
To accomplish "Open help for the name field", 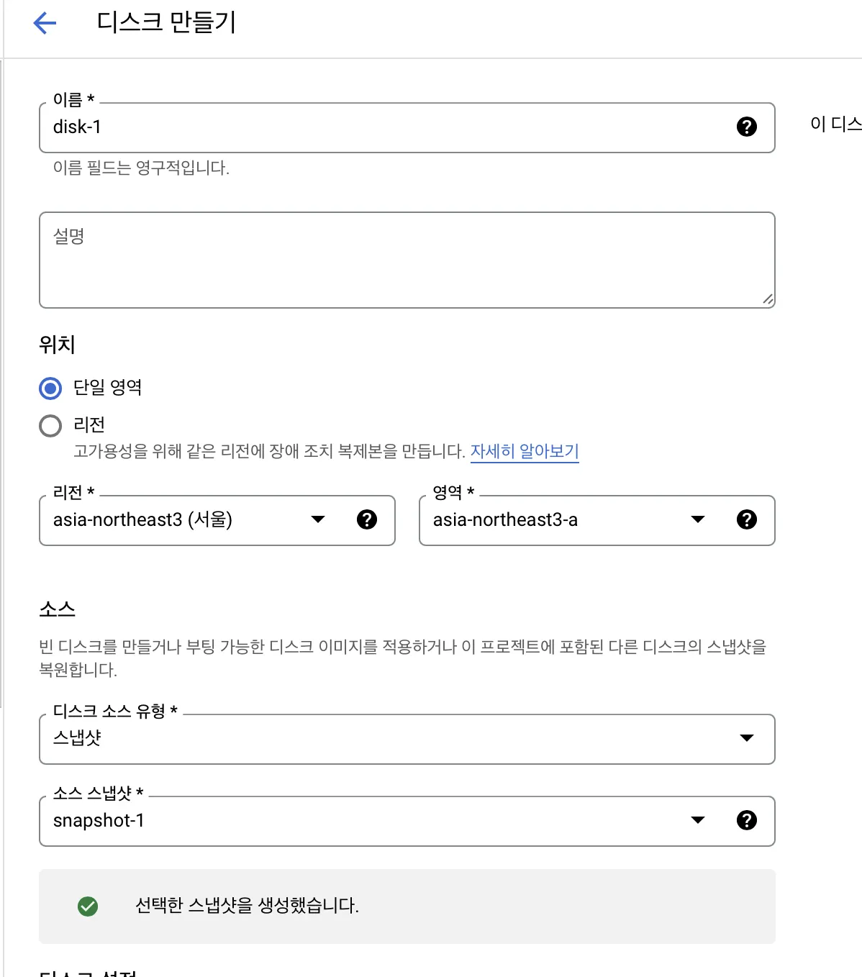I will pyautogui.click(x=747, y=127).
